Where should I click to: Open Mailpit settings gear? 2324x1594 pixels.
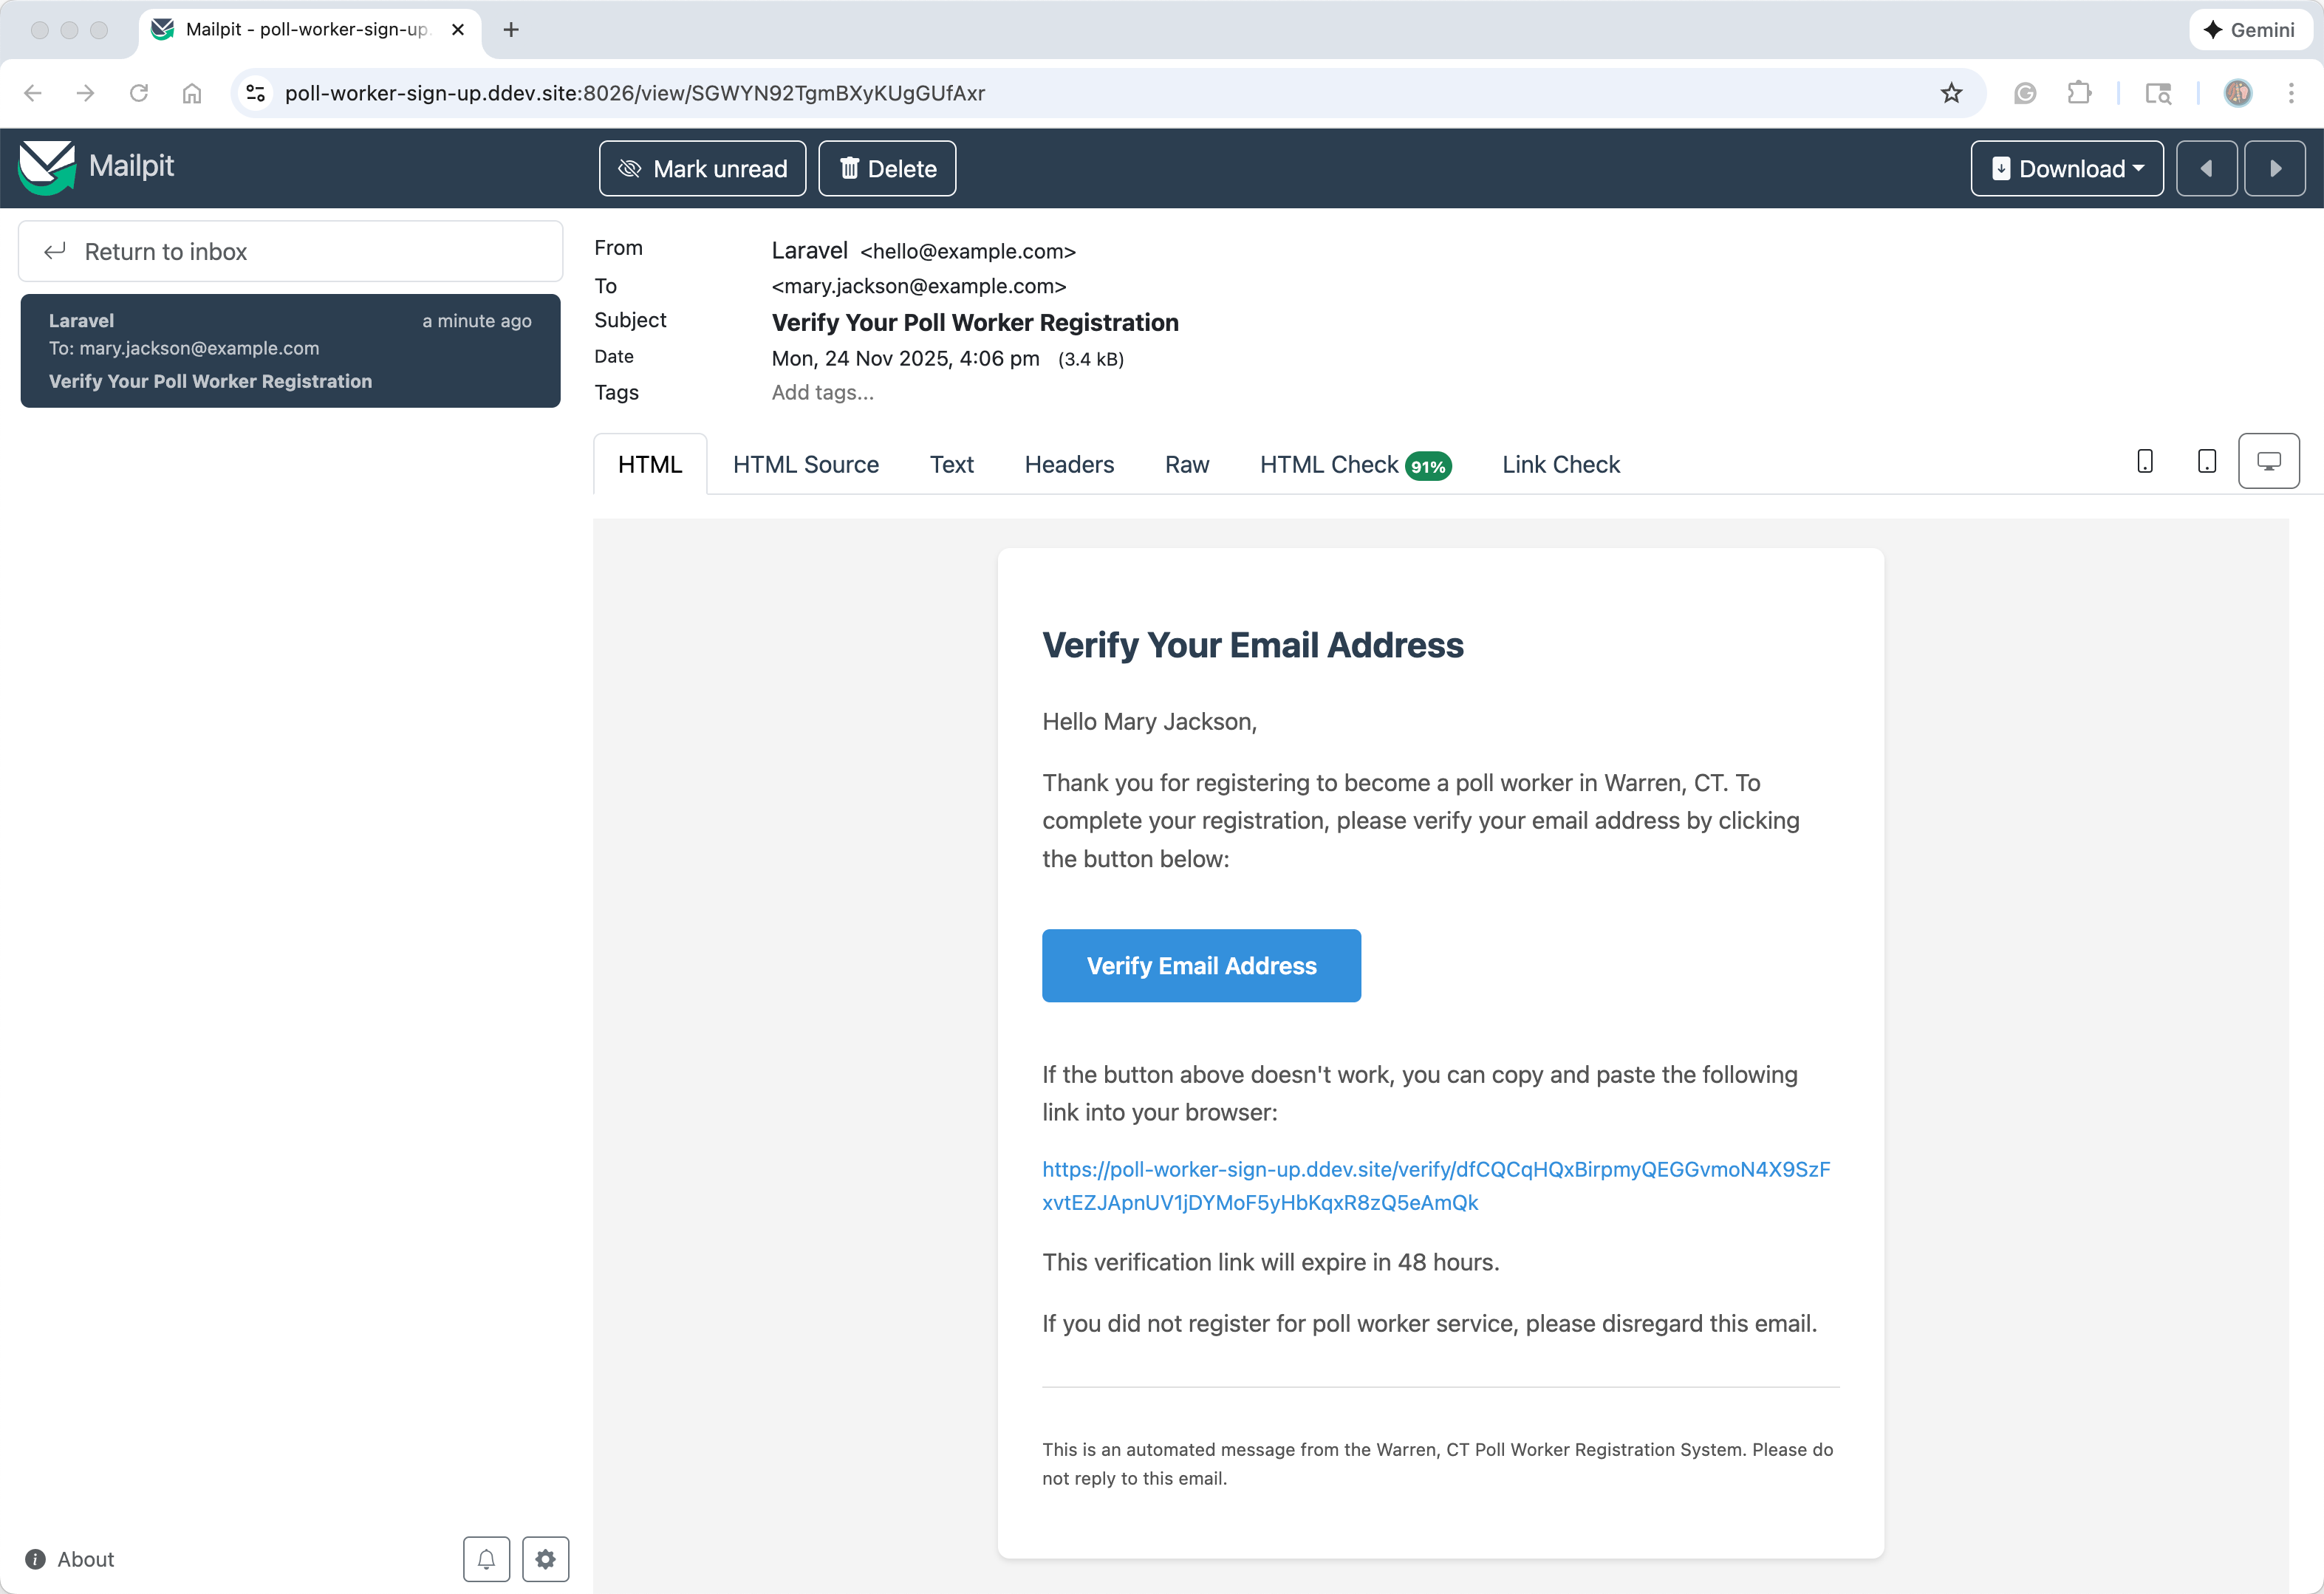pyautogui.click(x=545, y=1558)
